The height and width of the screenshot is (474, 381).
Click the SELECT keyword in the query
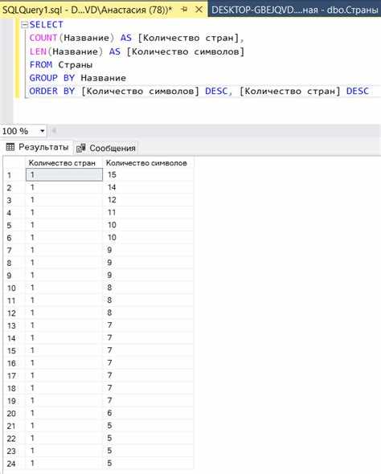click(47, 24)
